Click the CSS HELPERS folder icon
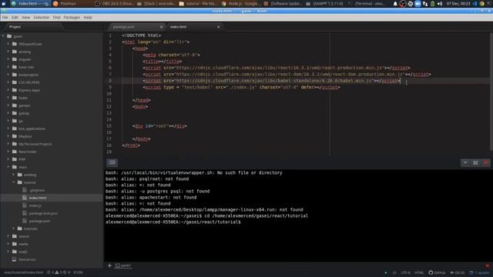Viewport: 493px width, 277px height. pyautogui.click(x=15, y=82)
